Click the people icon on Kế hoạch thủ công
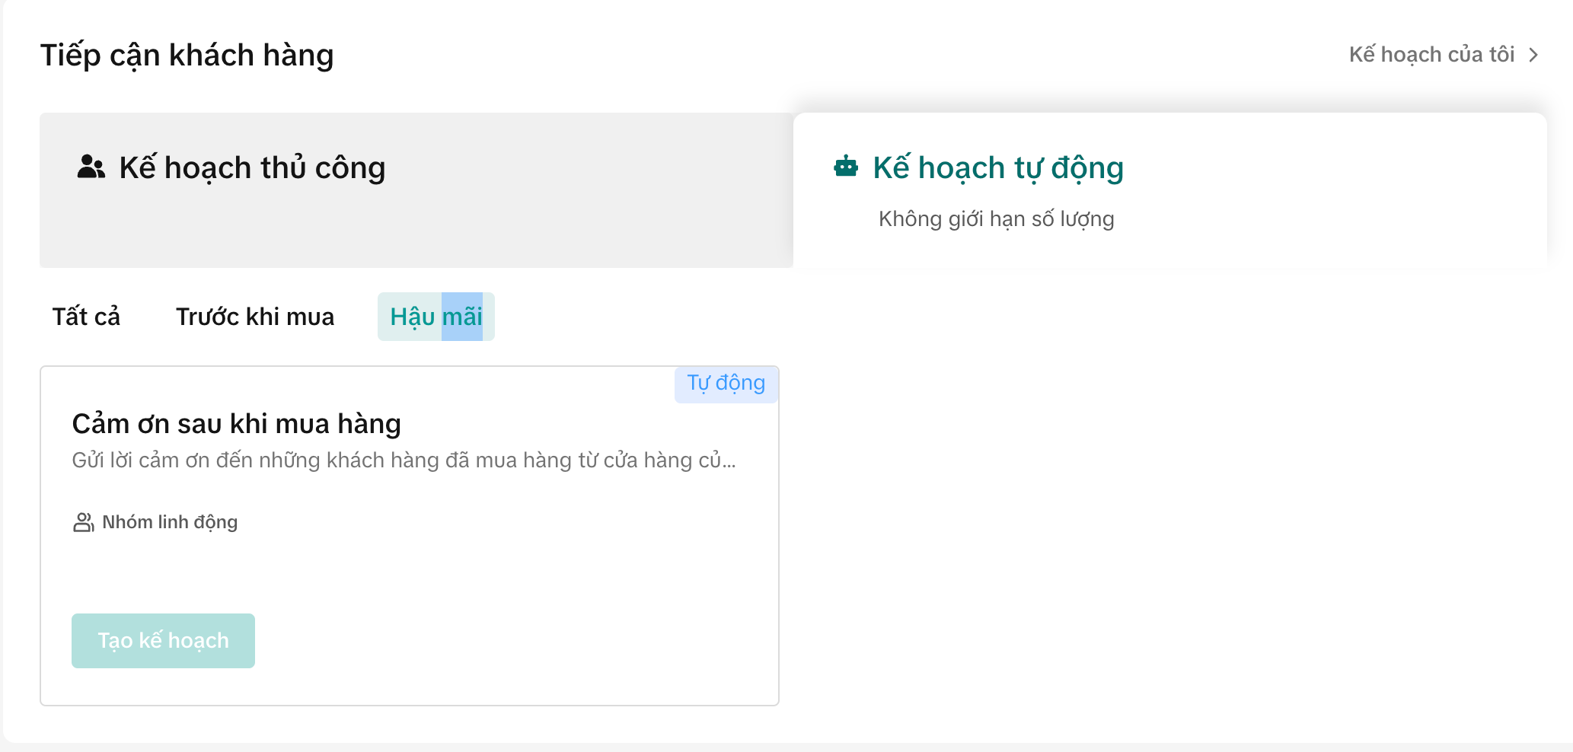This screenshot has width=1573, height=752. tap(91, 167)
